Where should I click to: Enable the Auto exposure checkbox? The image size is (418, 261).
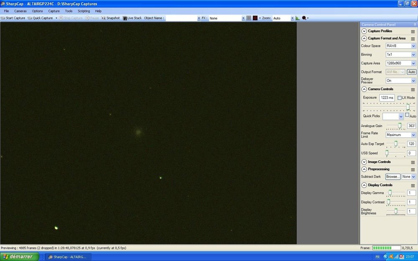coord(407,115)
